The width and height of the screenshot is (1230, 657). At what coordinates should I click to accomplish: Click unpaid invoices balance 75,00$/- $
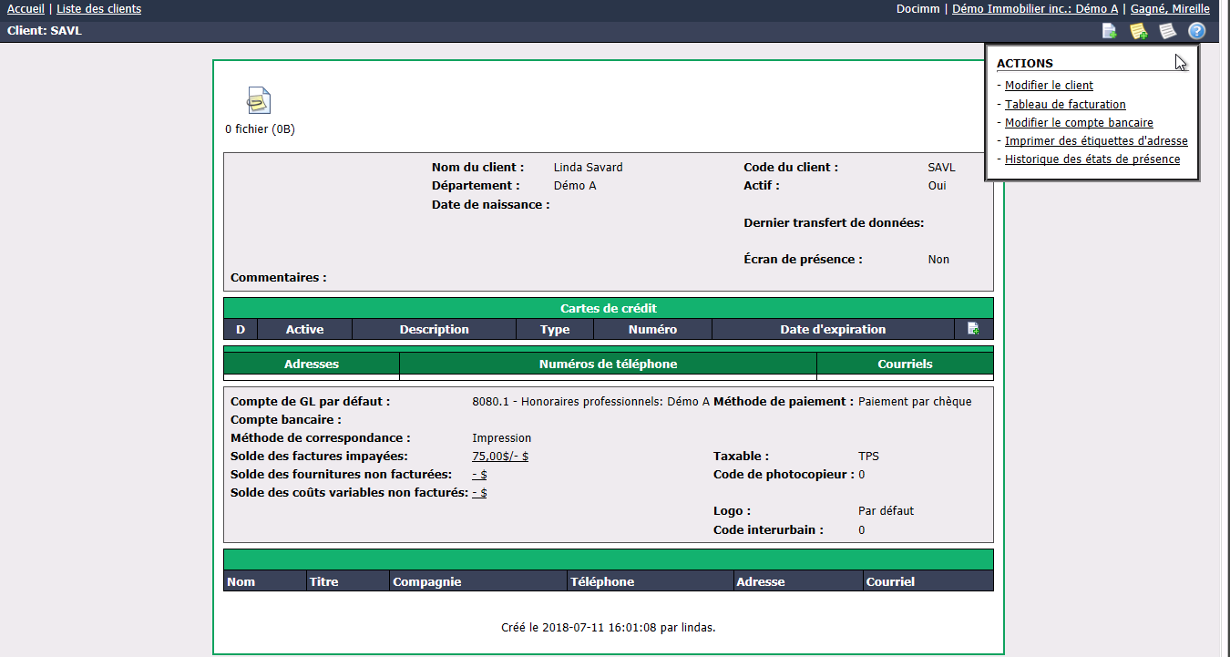tap(500, 457)
